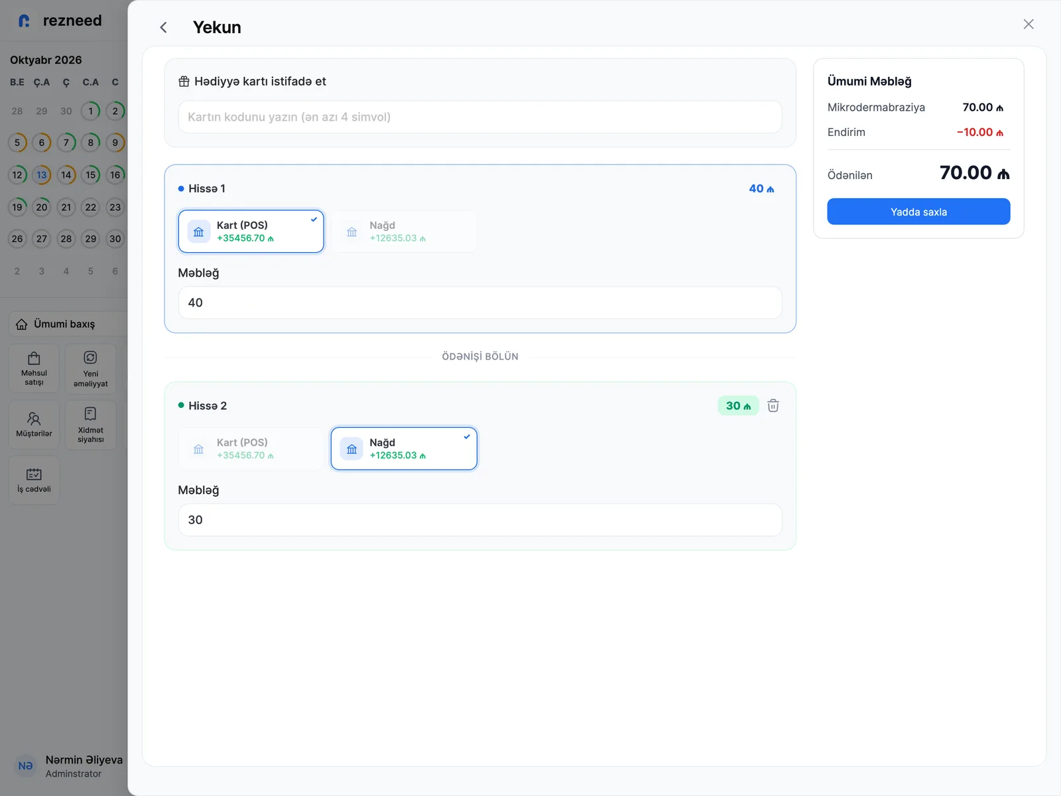The height and width of the screenshot is (796, 1061).
Task: Click the Hissə 2 amount badge 30
Action: [738, 406]
